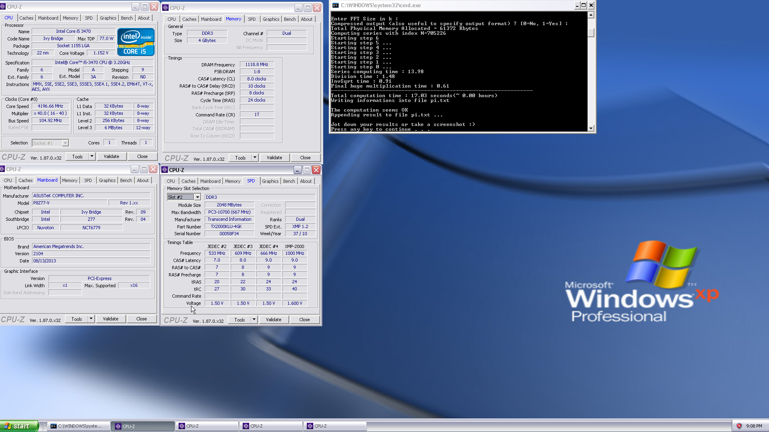Click Validate in the SPD window
The width and height of the screenshot is (769, 432).
click(x=274, y=320)
